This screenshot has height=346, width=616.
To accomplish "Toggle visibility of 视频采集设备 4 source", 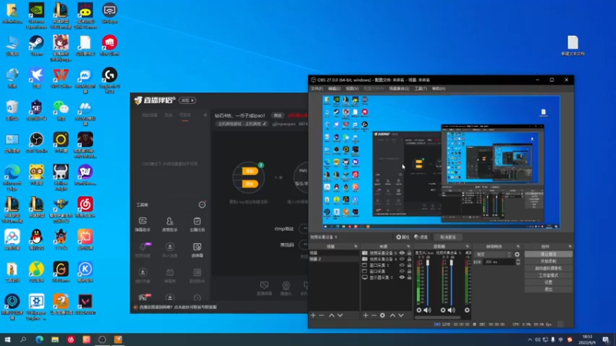I will (x=402, y=259).
